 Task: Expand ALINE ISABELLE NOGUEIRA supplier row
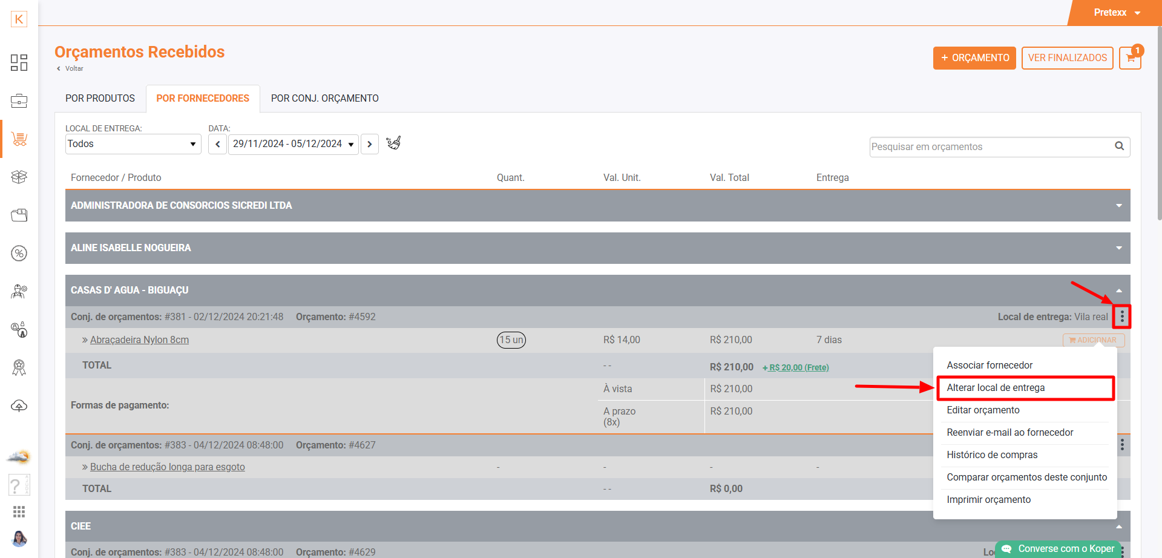pos(1118,248)
